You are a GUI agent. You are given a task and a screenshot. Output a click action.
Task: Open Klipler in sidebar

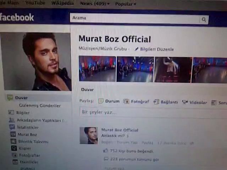click(25, 148)
